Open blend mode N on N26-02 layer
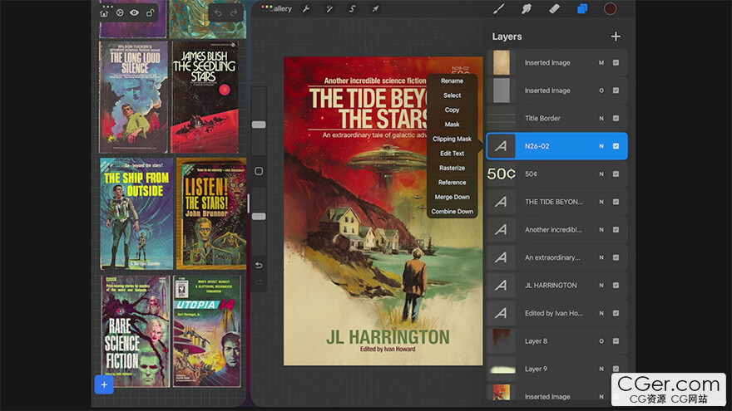The image size is (732, 411). pos(601,146)
